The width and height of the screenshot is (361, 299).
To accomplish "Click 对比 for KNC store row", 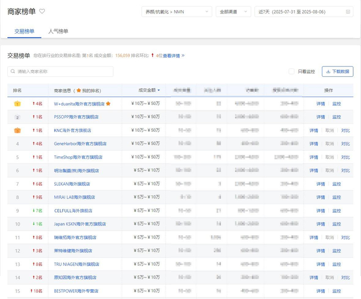I will pyautogui.click(x=346, y=131).
